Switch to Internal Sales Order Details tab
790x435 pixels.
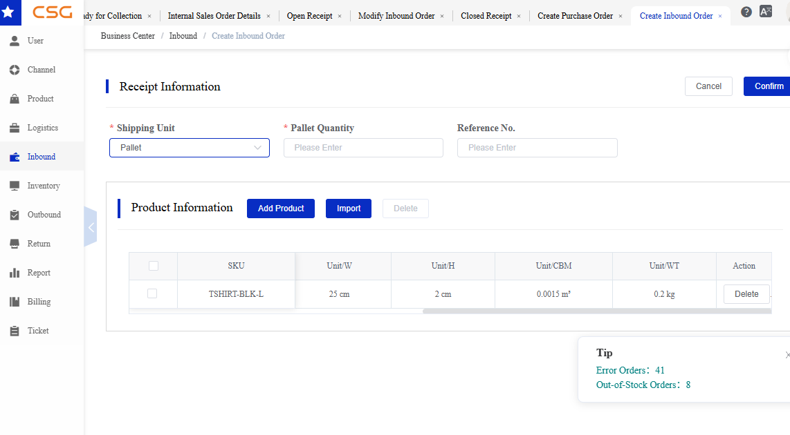pyautogui.click(x=214, y=16)
